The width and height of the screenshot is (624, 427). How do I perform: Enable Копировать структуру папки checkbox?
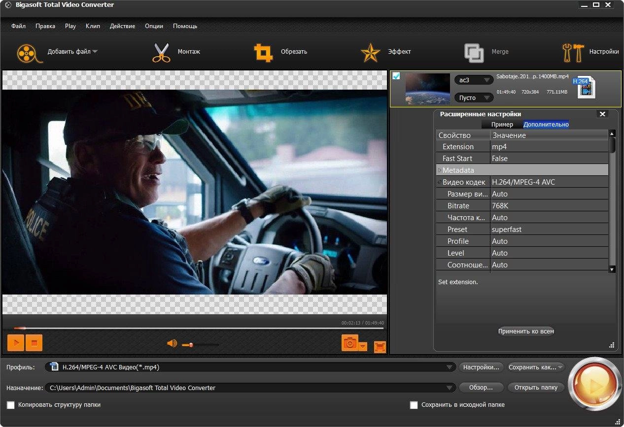(x=11, y=405)
